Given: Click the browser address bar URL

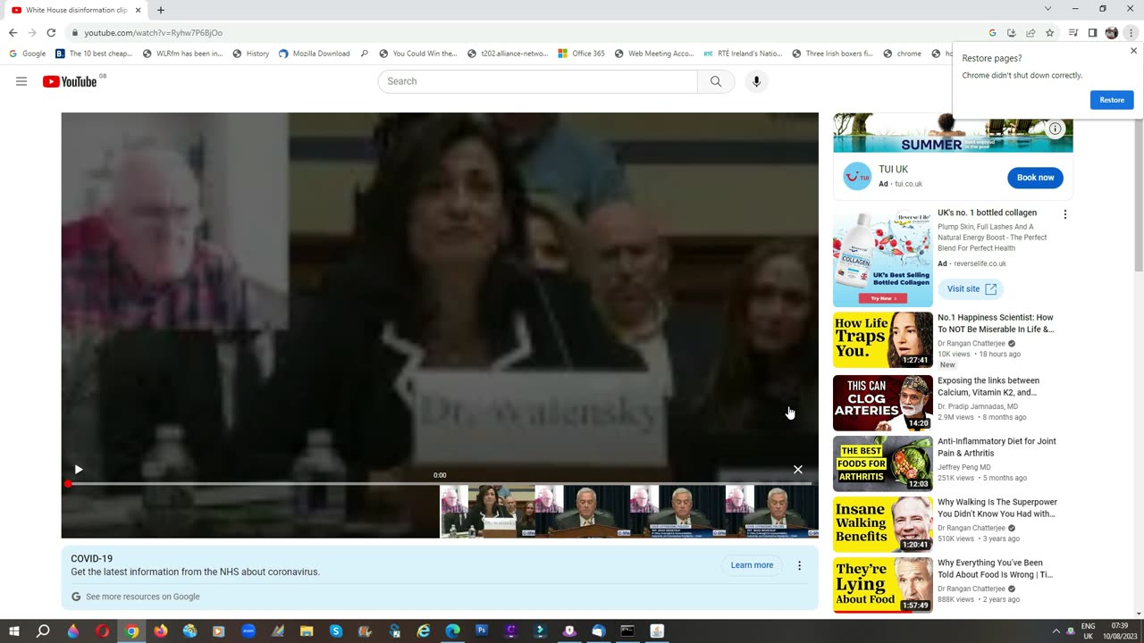Looking at the screenshot, I should [x=154, y=33].
